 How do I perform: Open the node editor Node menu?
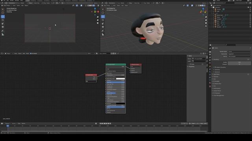coord(28,54)
